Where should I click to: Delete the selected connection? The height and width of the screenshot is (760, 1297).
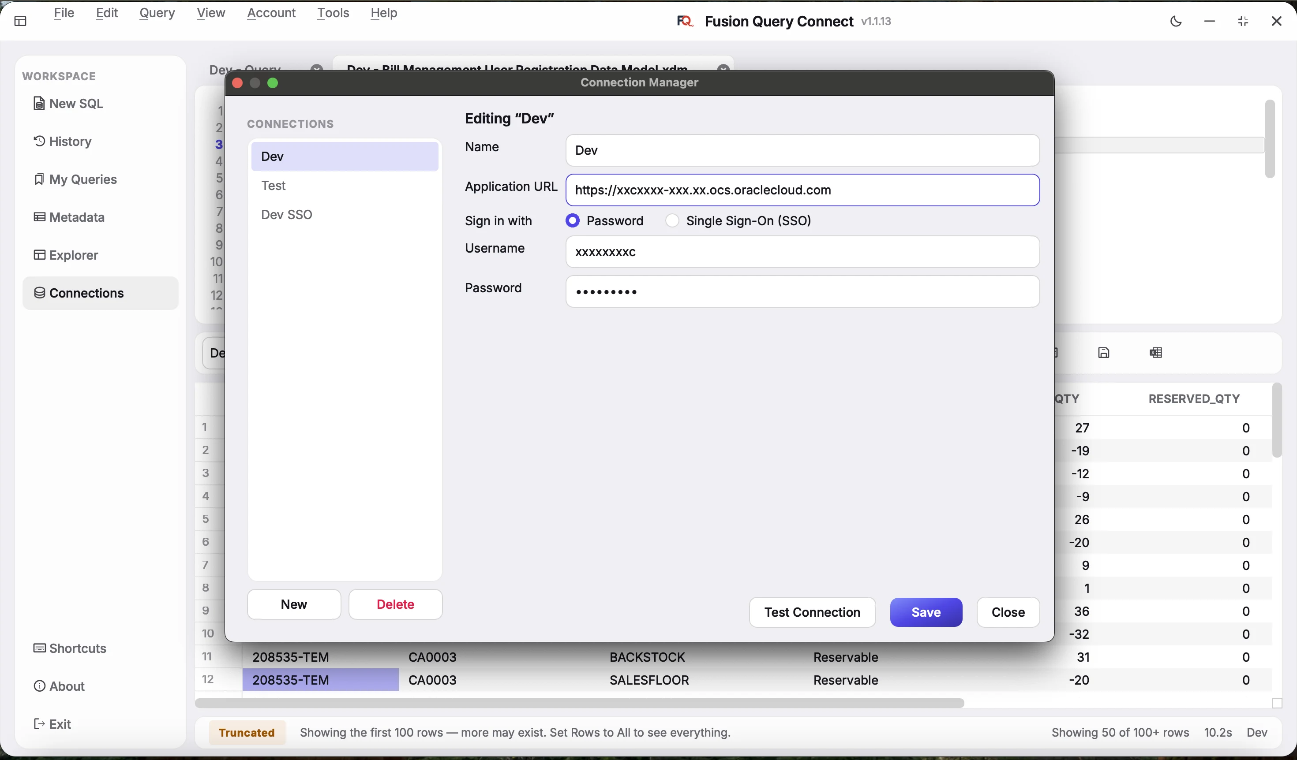[396, 605]
